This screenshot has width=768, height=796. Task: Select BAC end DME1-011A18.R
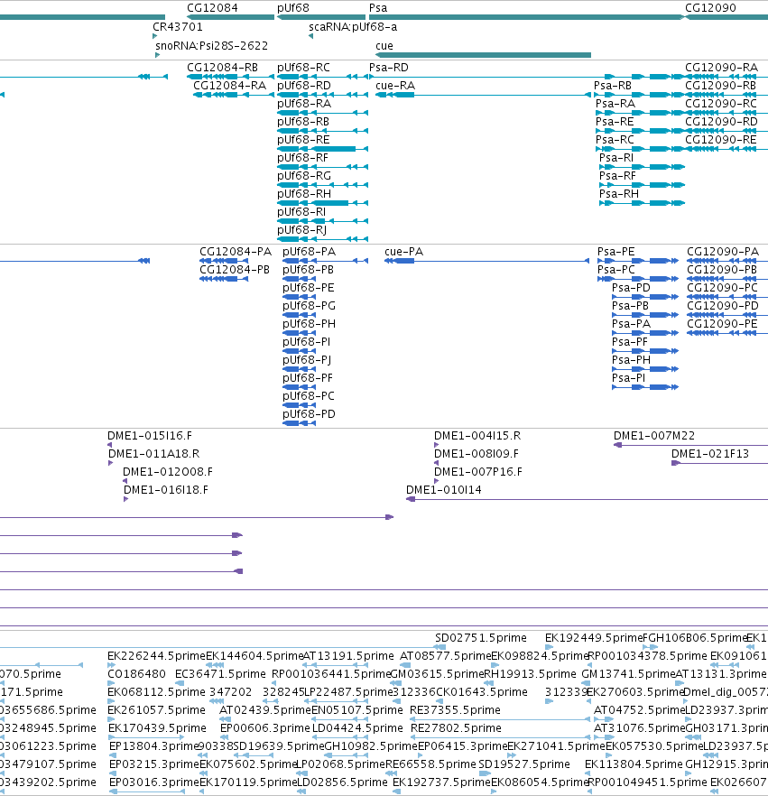(x=153, y=454)
